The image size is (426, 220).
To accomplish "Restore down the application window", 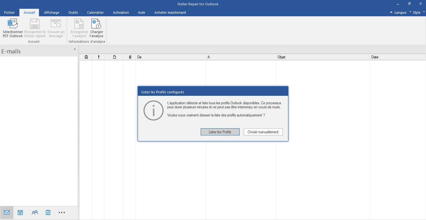I will coord(409,4).
